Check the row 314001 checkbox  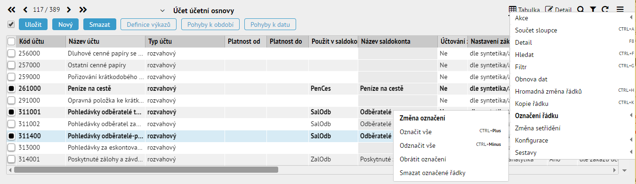(12, 160)
